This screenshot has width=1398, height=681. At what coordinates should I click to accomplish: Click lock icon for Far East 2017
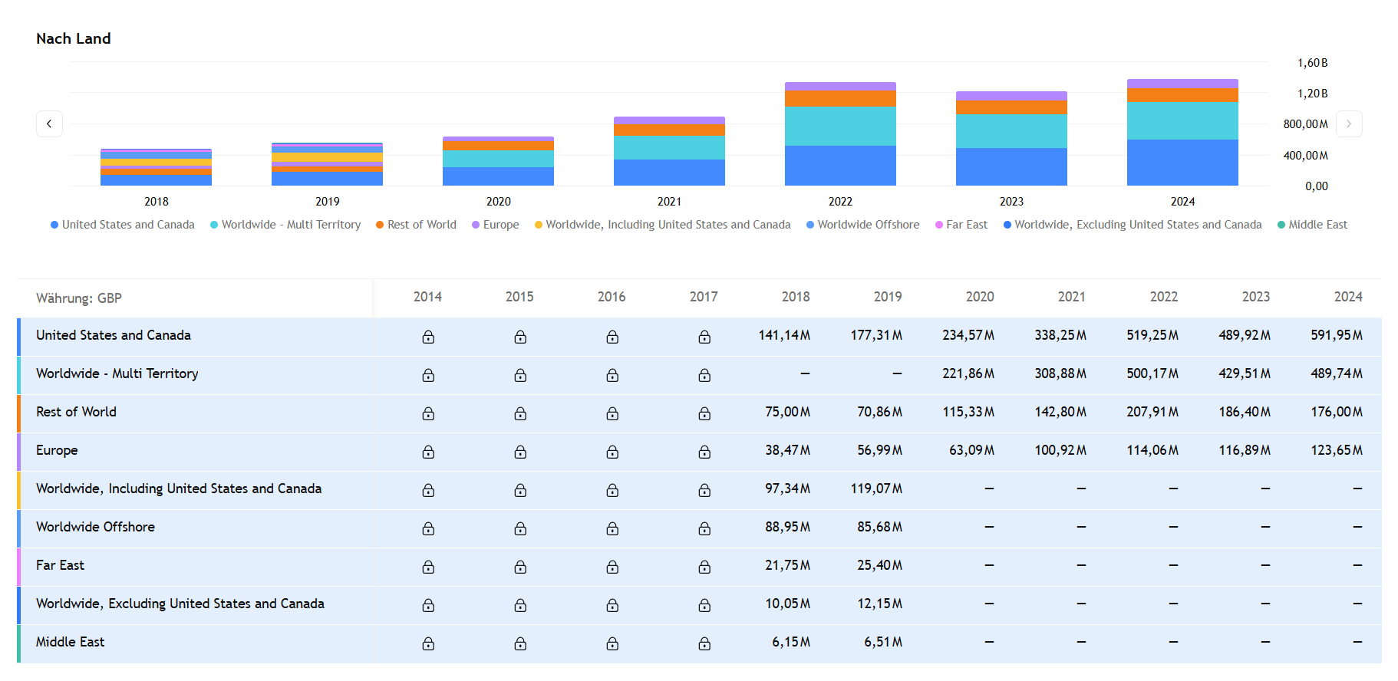tap(704, 567)
